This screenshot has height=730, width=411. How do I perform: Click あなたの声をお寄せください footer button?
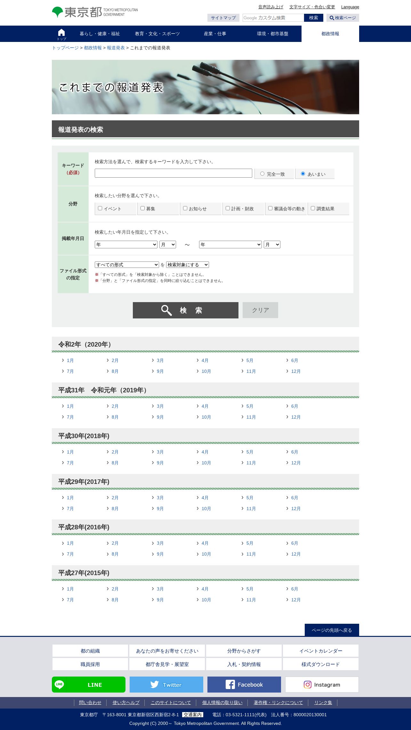[167, 651]
